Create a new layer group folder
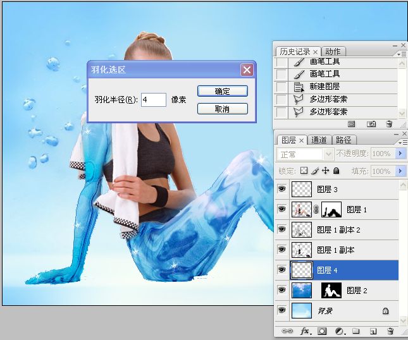 tap(355, 331)
